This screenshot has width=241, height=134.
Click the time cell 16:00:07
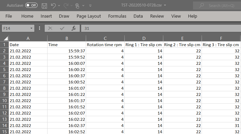point(67,63)
